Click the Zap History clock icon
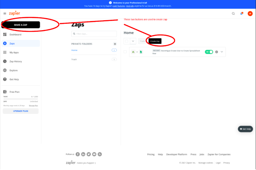This screenshot has width=256, height=170. pos(5,61)
